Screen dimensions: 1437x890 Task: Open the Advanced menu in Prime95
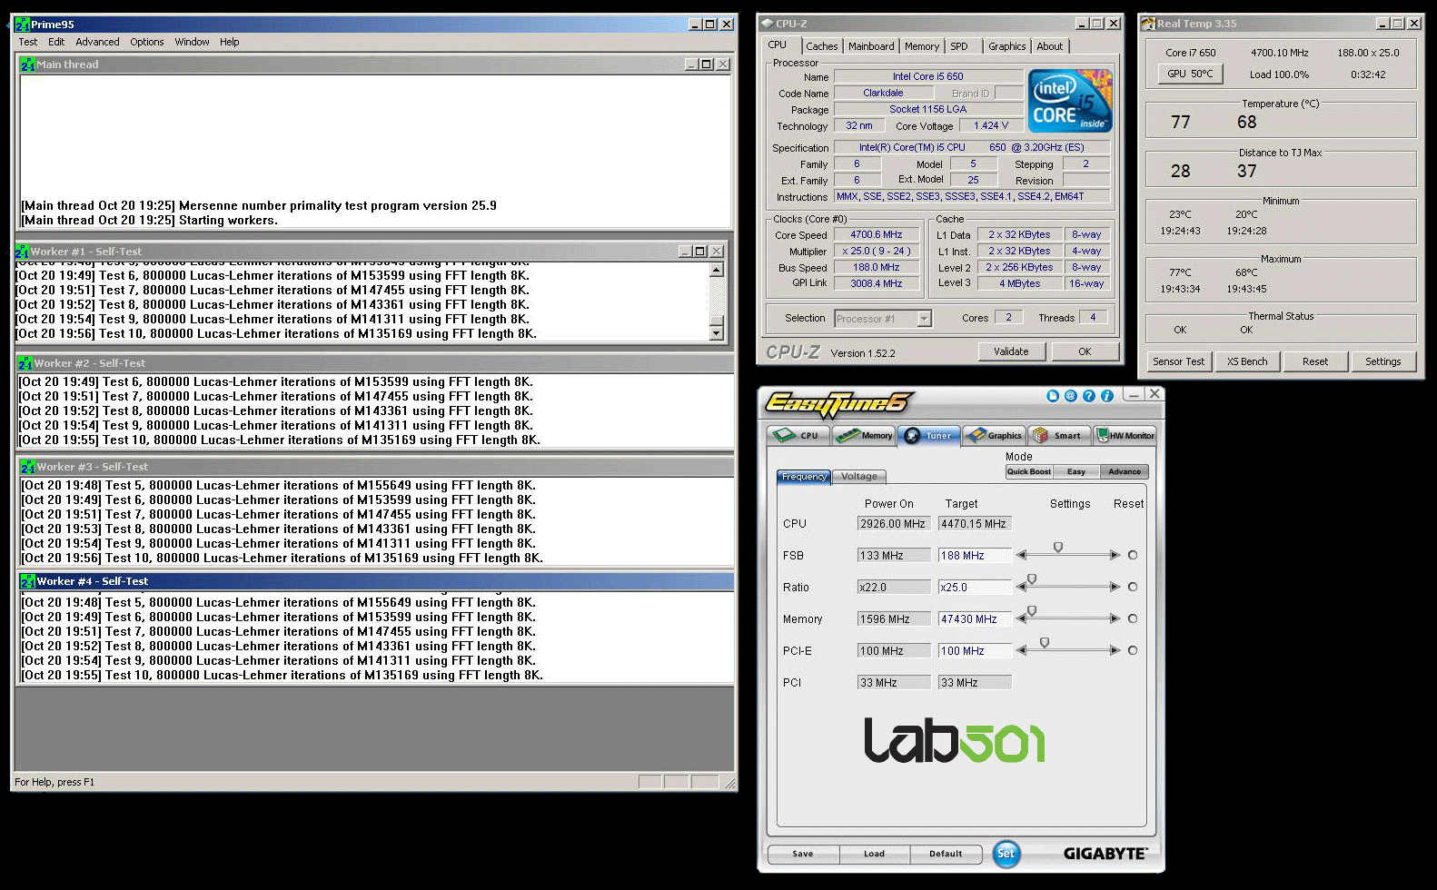97,42
